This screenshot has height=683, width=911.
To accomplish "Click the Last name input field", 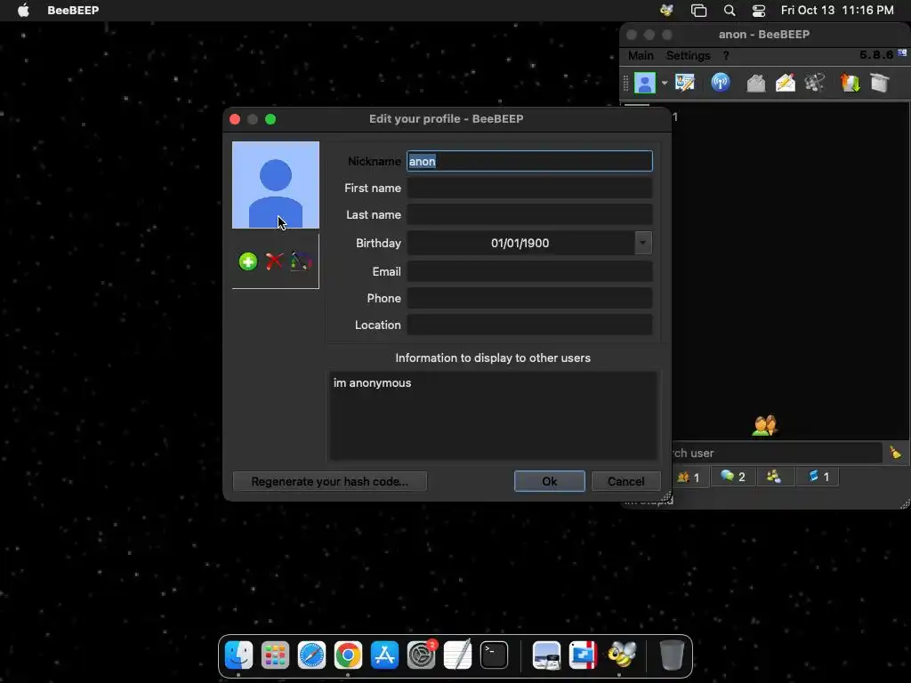I will pos(529,215).
